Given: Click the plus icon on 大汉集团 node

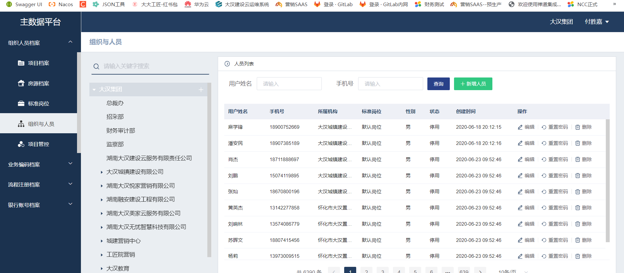Looking at the screenshot, I should (201, 89).
